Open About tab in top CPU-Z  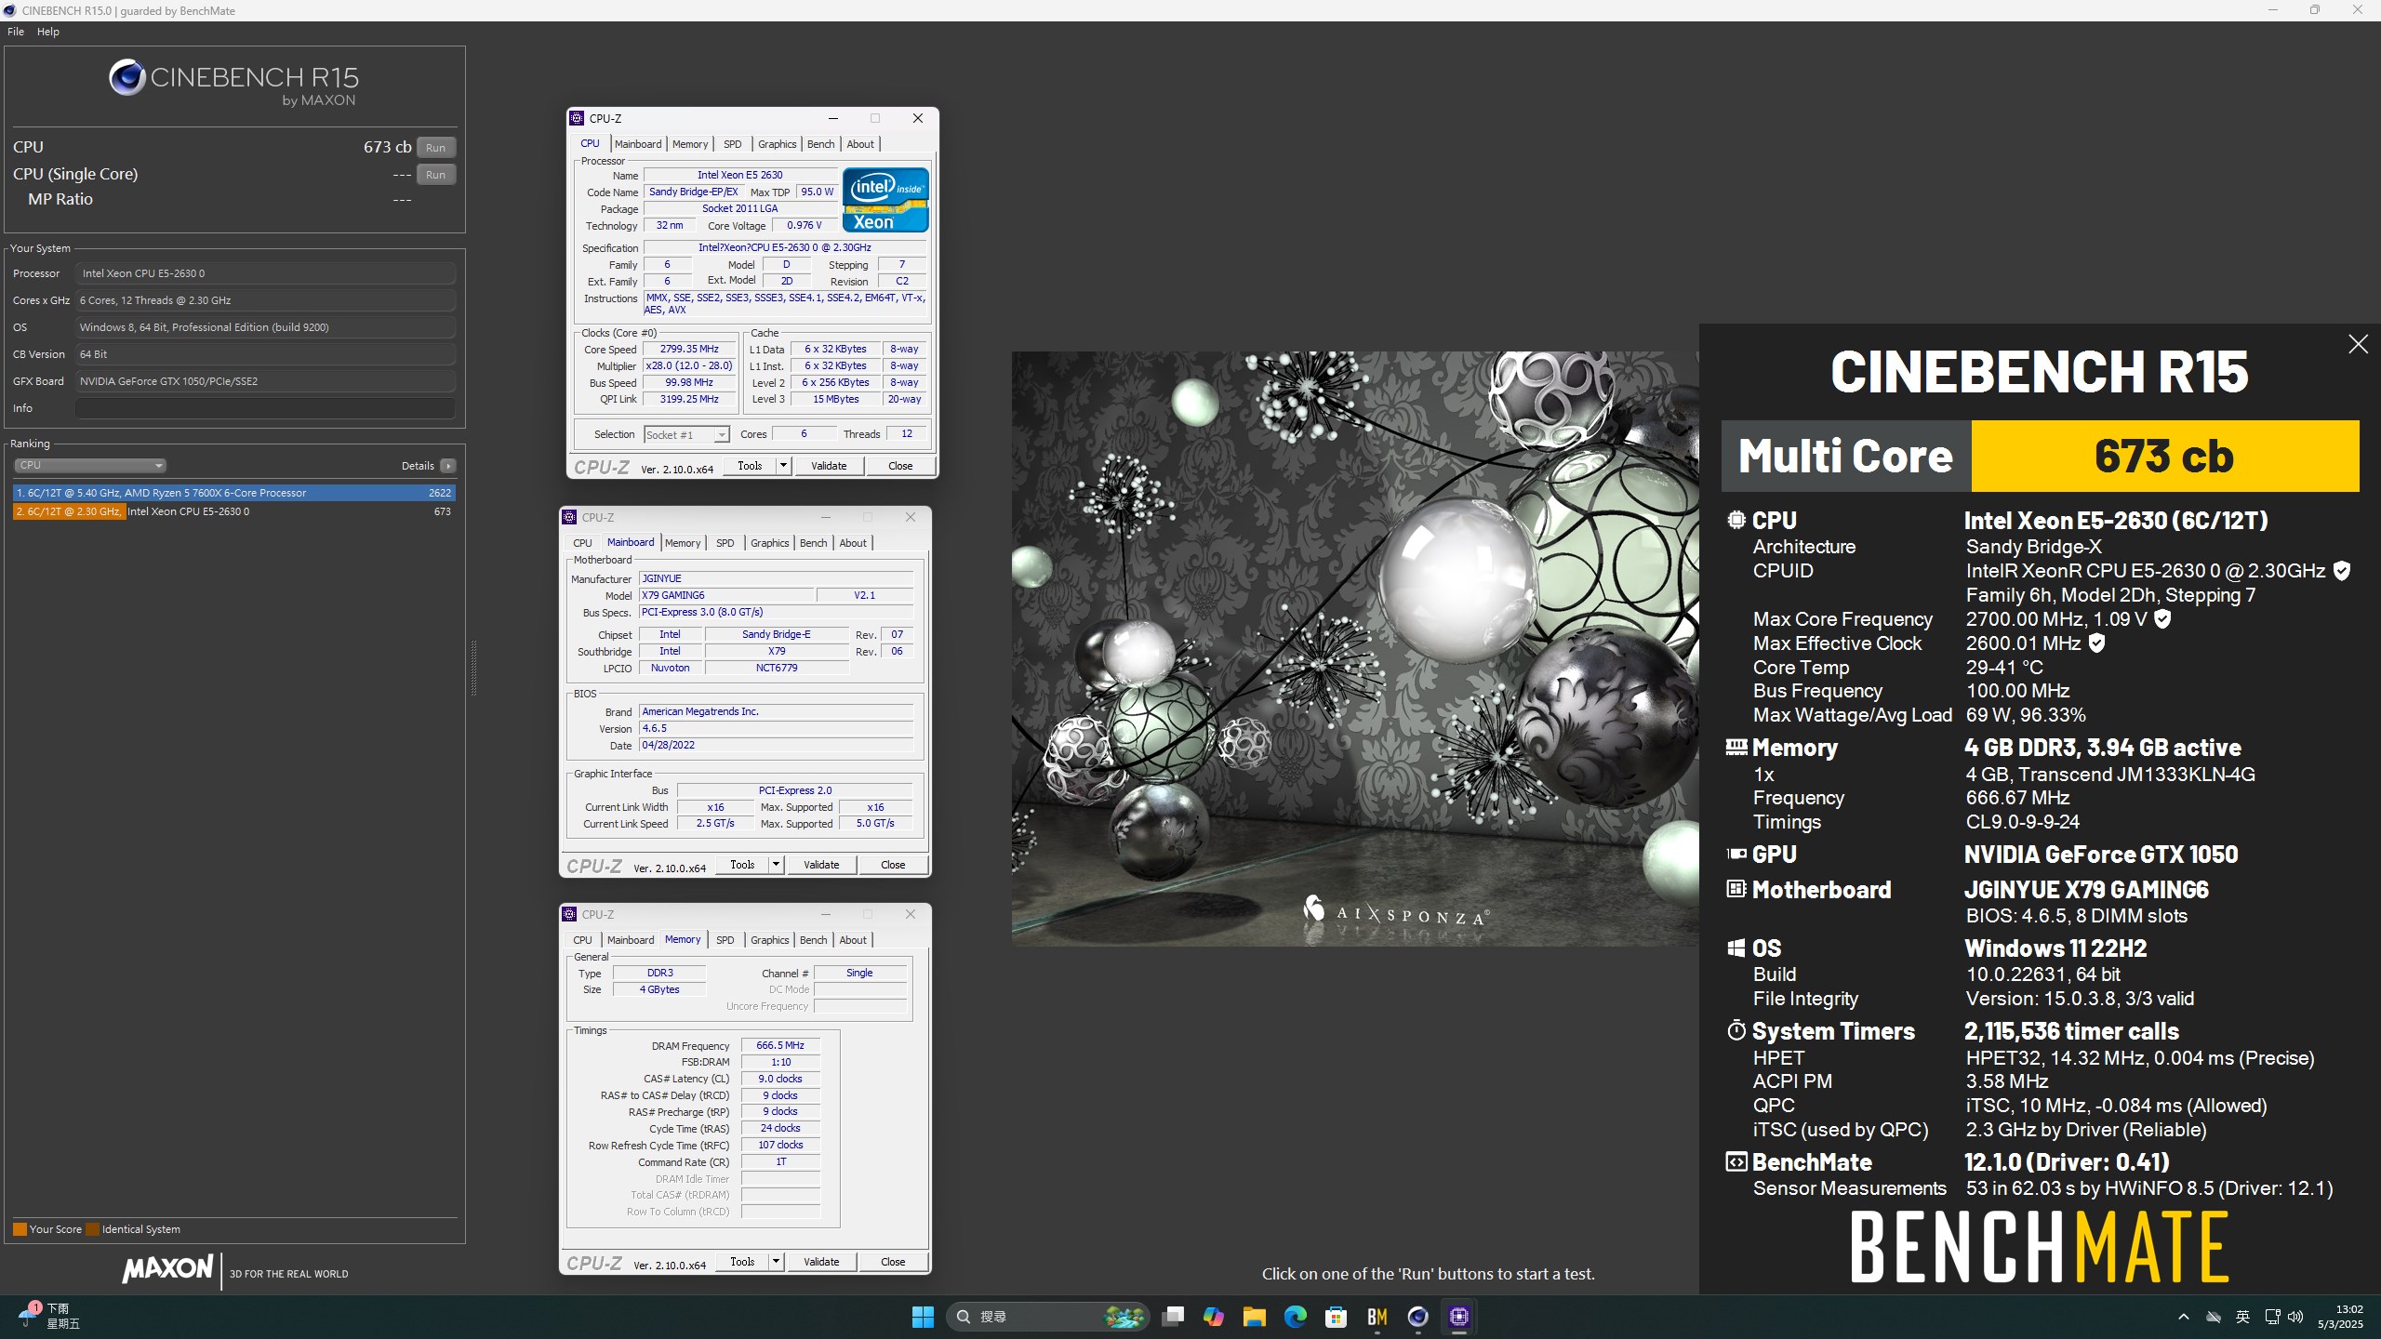pyautogui.click(x=860, y=144)
